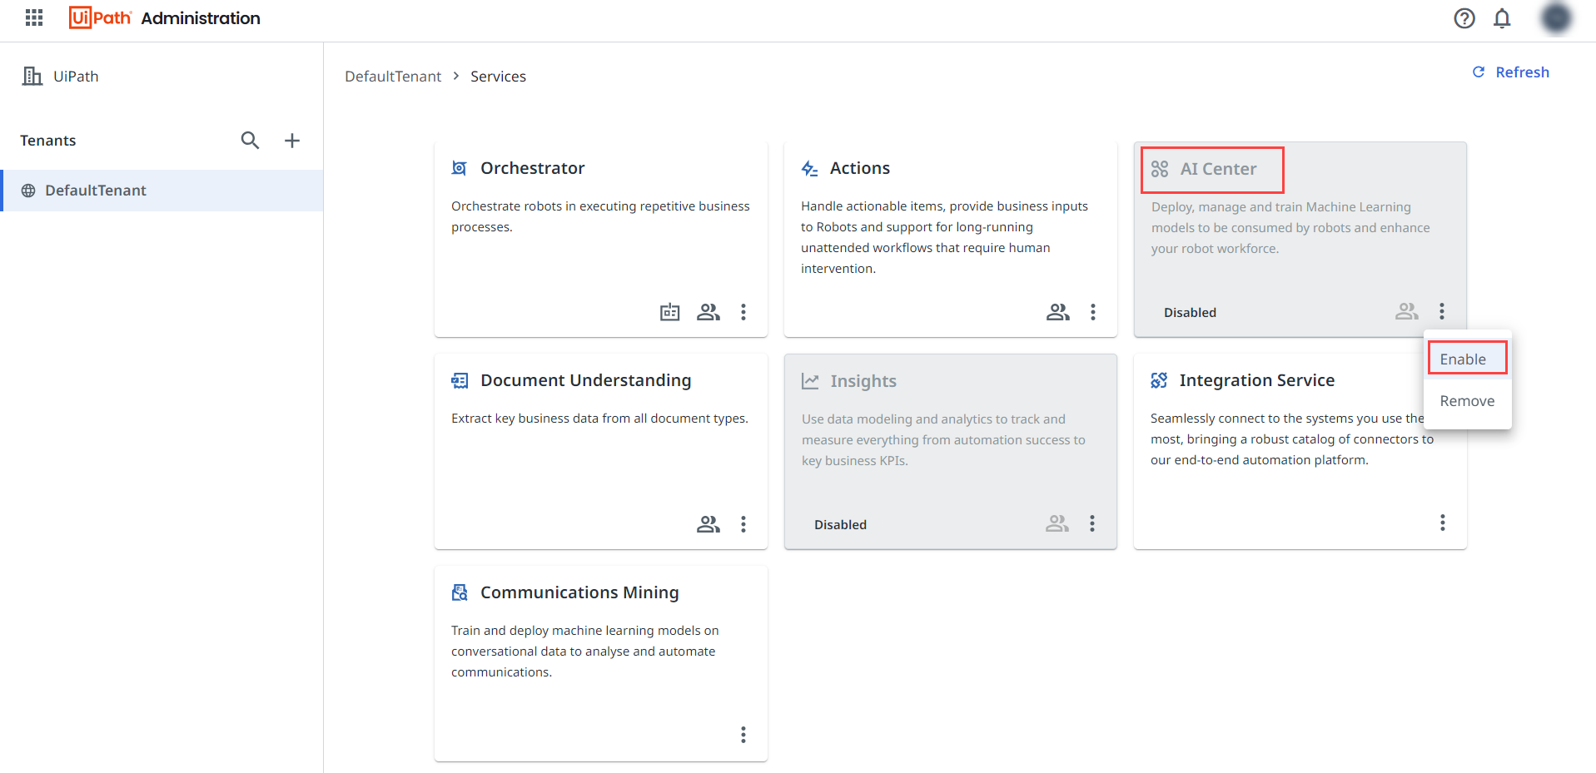Manage Document Understanding users icon

tap(709, 524)
